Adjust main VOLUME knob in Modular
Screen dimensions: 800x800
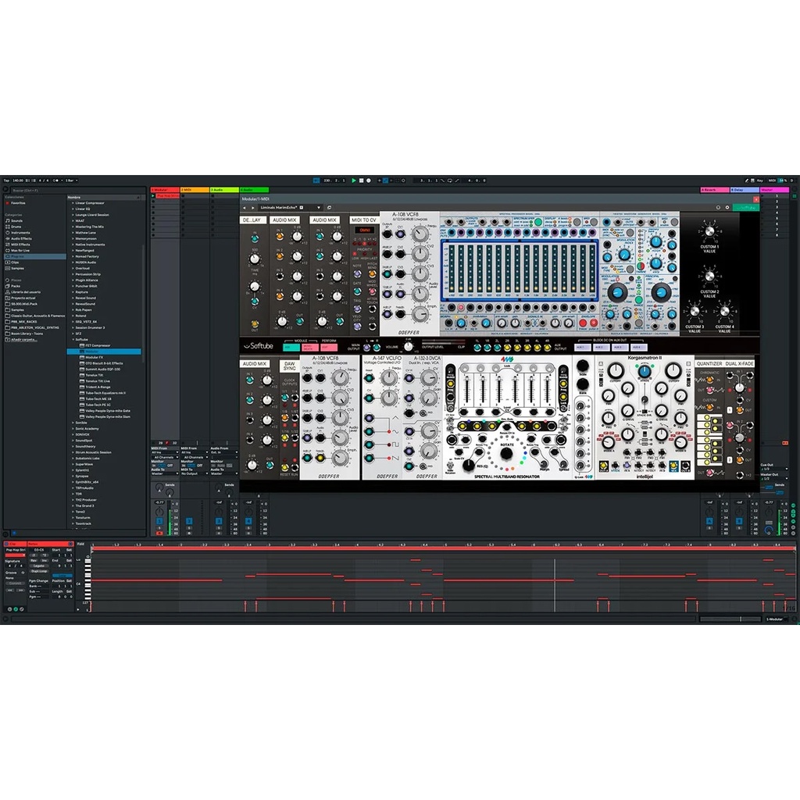[408, 347]
